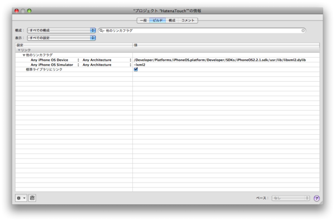Open the gear action menu
Screen dimensions: 335x221
pyautogui.click(x=21, y=198)
